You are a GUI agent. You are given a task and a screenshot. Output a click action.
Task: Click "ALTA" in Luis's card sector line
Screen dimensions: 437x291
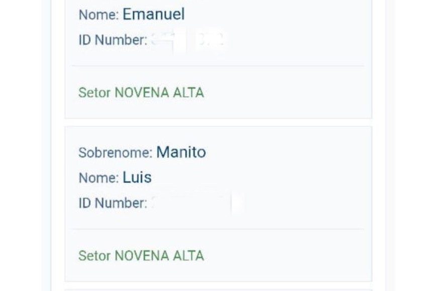point(191,256)
